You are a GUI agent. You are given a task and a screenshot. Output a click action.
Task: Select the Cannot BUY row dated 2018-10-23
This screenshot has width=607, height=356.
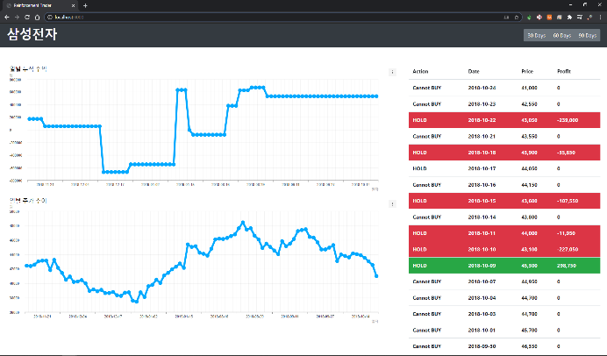[x=504, y=104]
